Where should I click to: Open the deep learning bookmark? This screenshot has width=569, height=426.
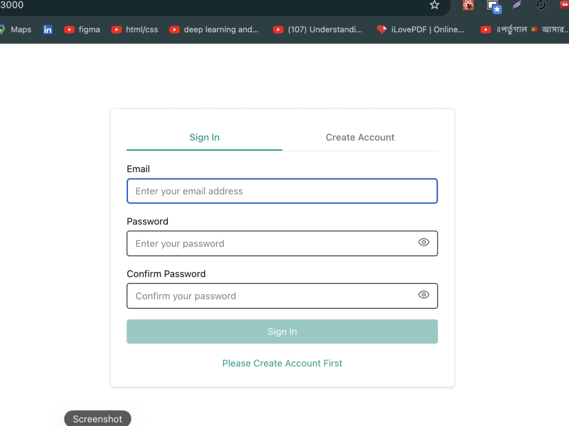214,30
